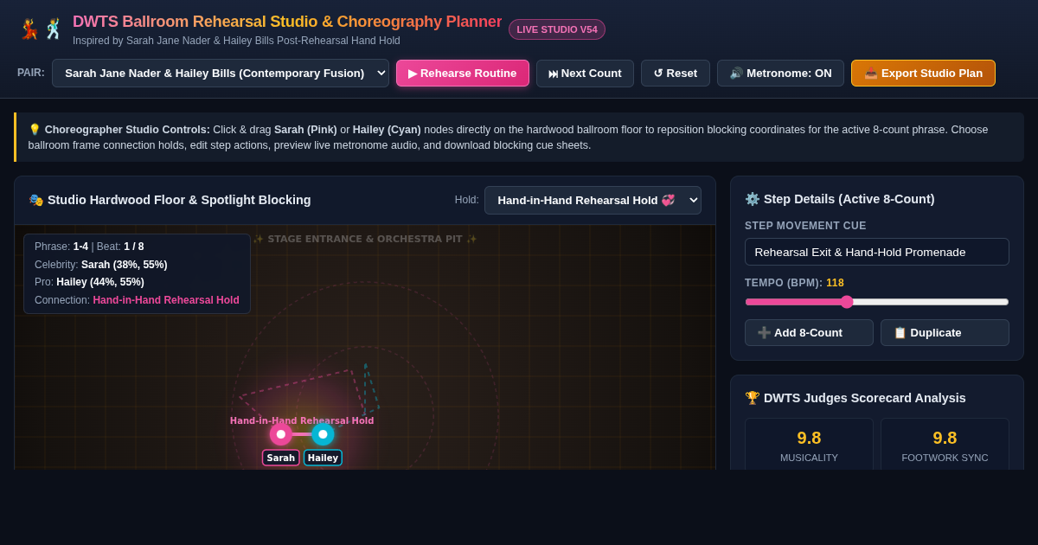This screenshot has height=545, width=1038.
Task: Click the LIVE STUDIO V54 badge
Action: (x=557, y=29)
